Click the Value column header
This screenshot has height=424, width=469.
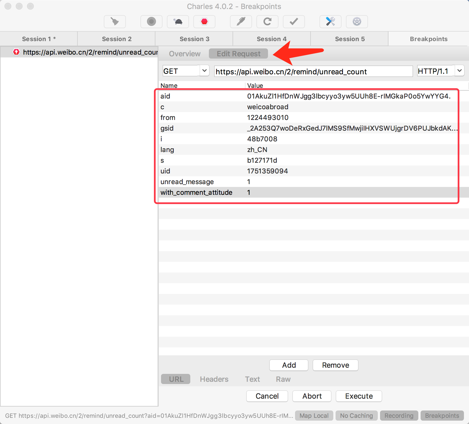tap(255, 86)
